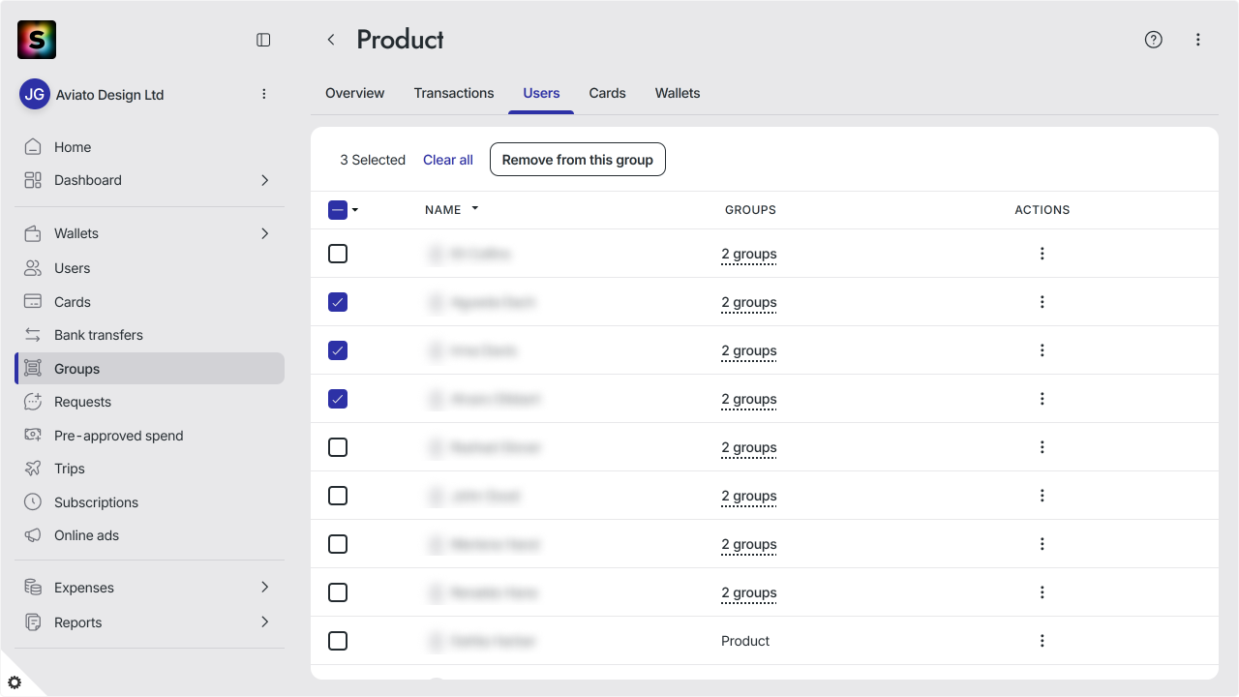Sort by the NAME column header
1239x697 pixels.
[x=443, y=210]
